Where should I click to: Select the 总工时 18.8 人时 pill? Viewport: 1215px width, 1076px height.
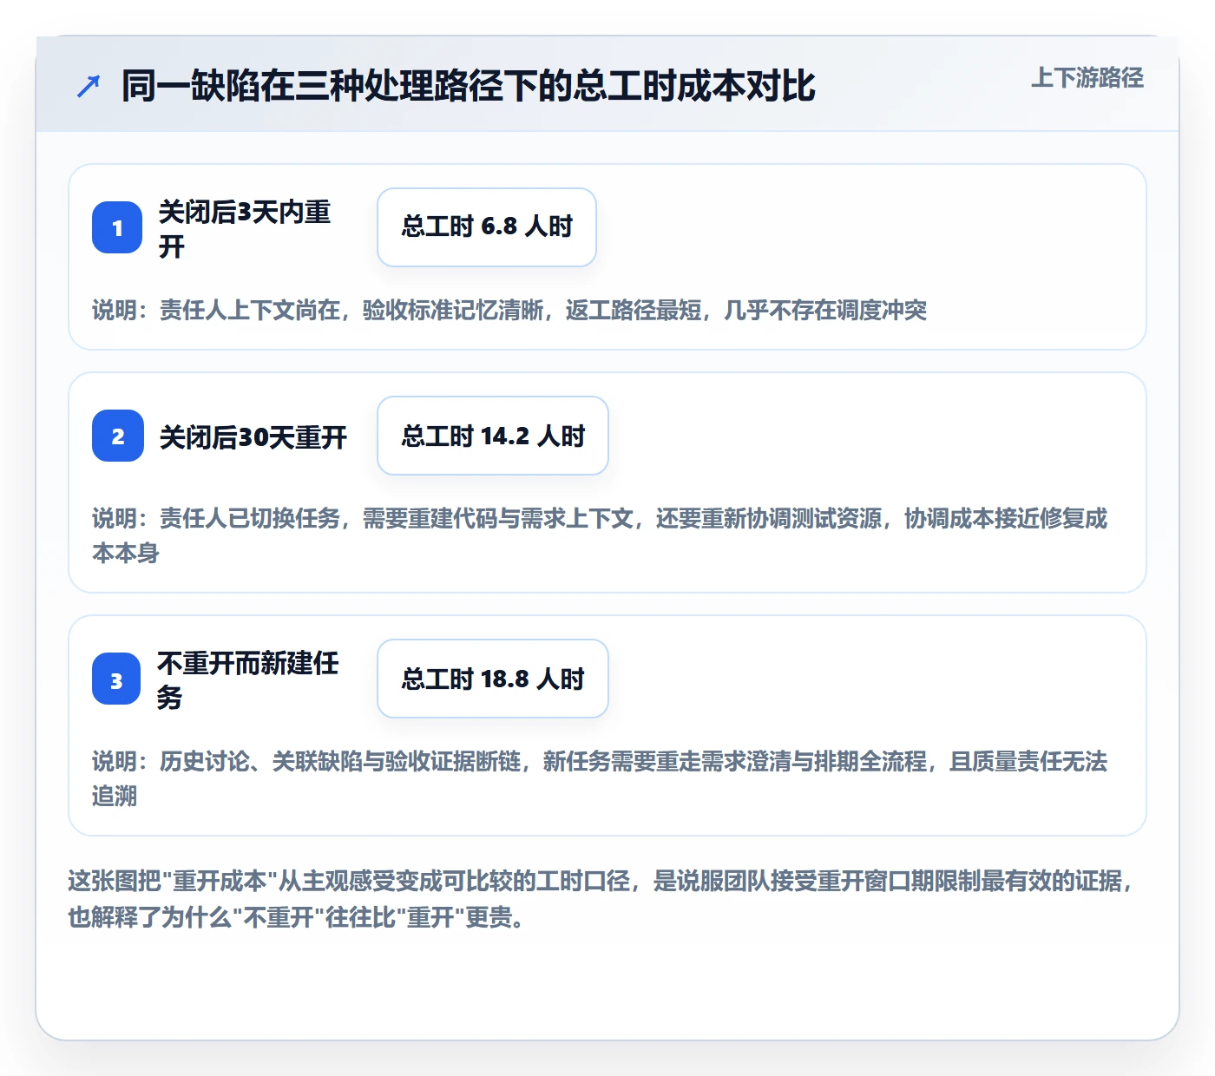(493, 679)
